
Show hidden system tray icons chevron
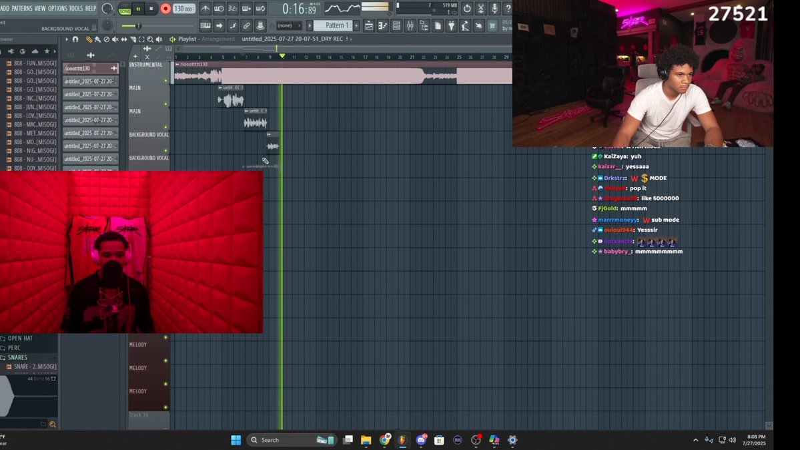point(695,440)
